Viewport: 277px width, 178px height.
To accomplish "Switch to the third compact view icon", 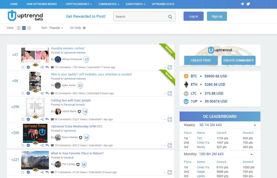I will tap(29, 28).
